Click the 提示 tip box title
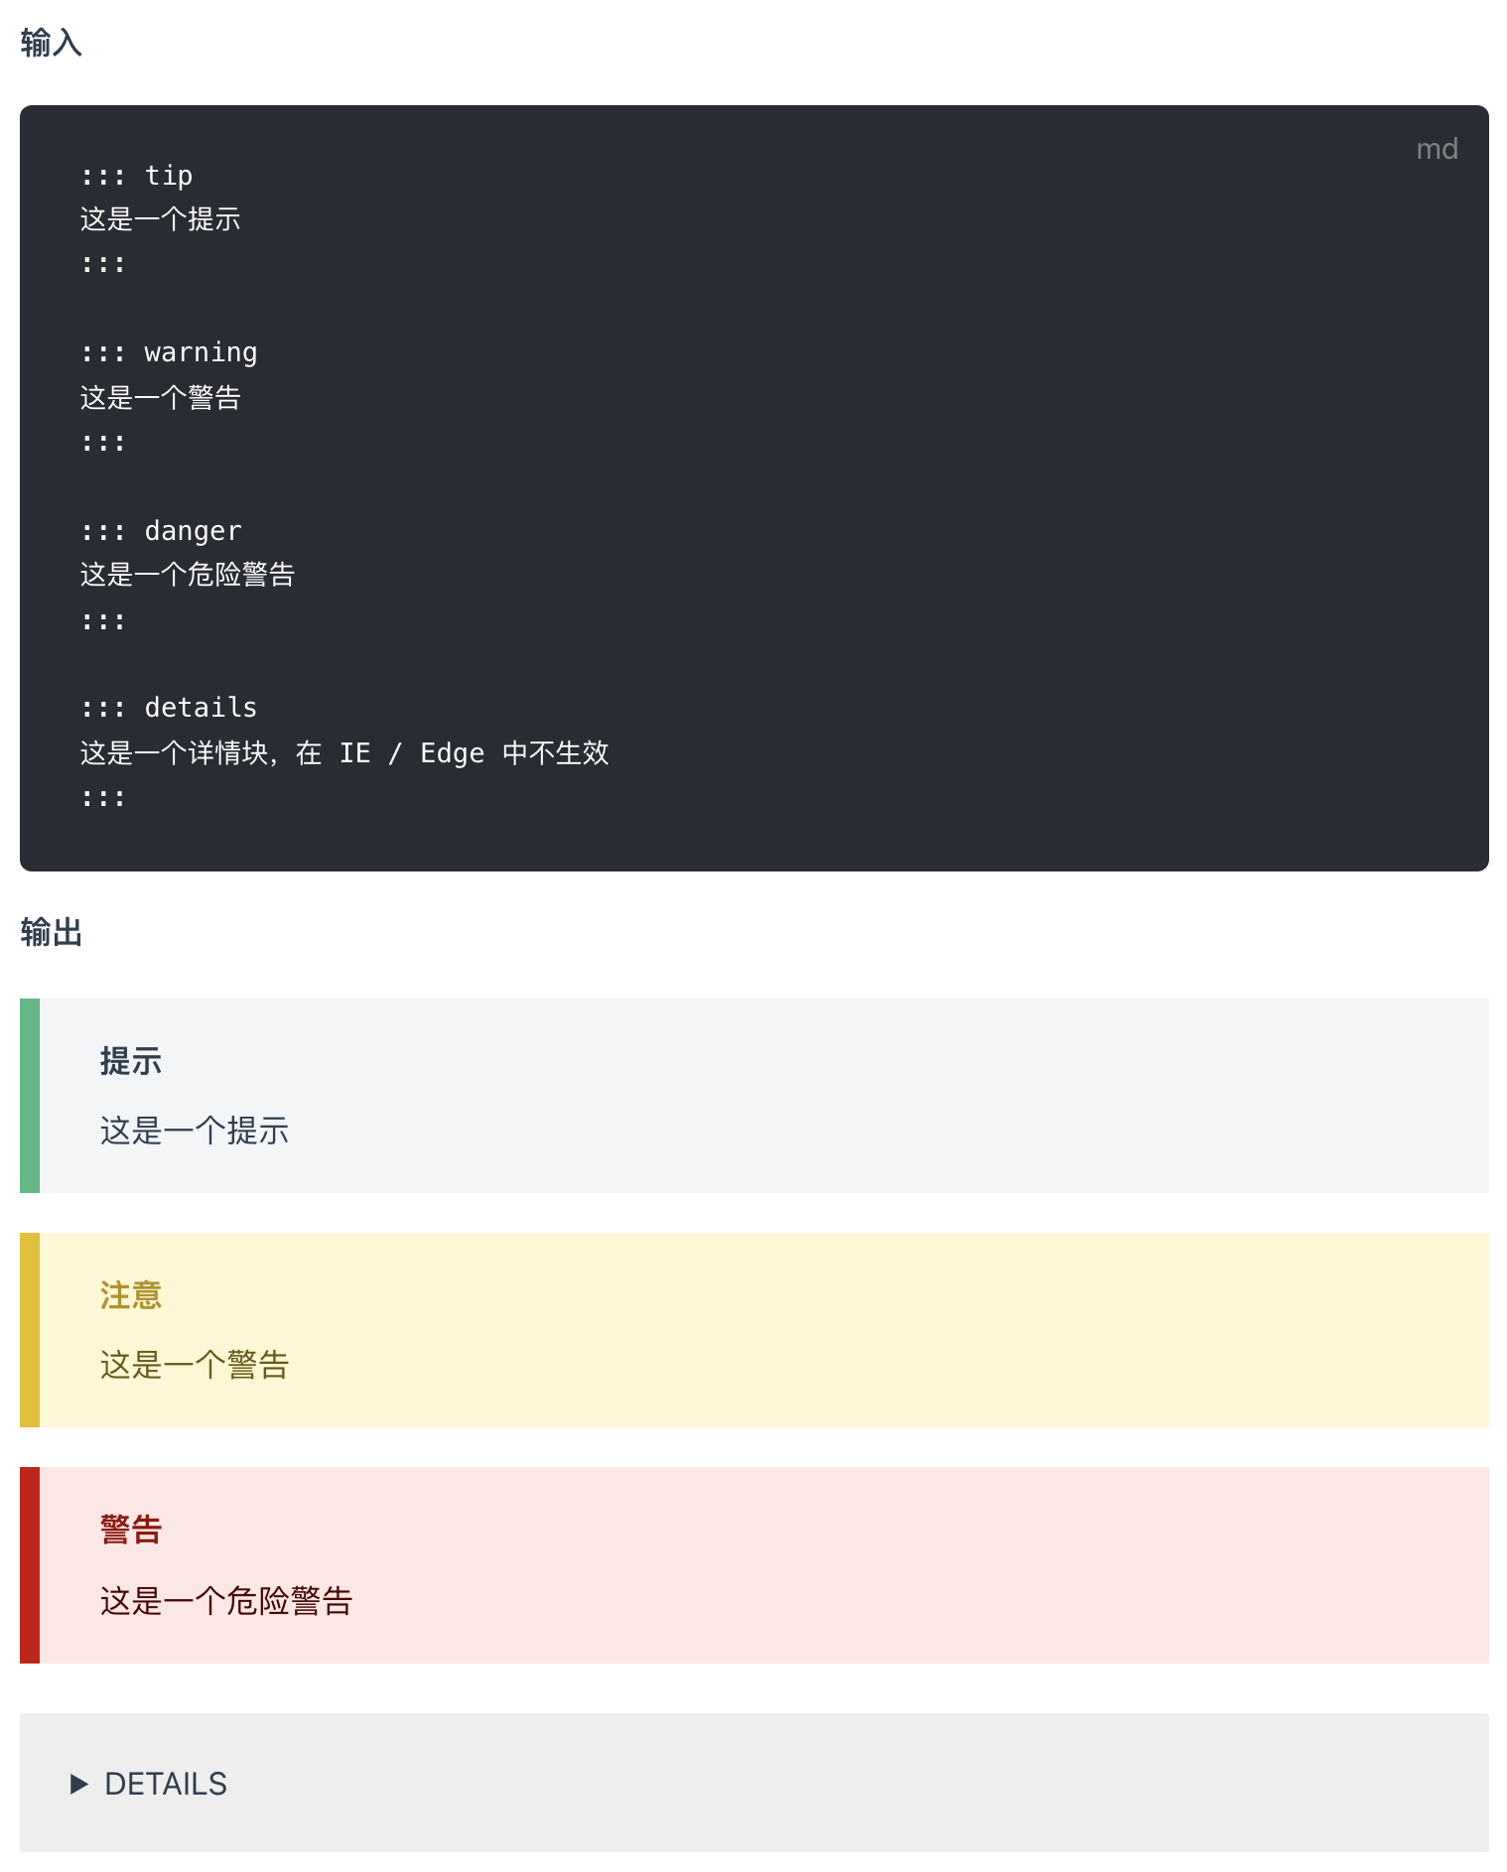This screenshot has height=1872, width=1507. (x=131, y=1061)
